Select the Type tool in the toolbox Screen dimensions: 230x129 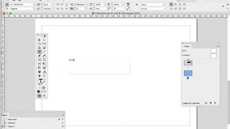coord(40,52)
